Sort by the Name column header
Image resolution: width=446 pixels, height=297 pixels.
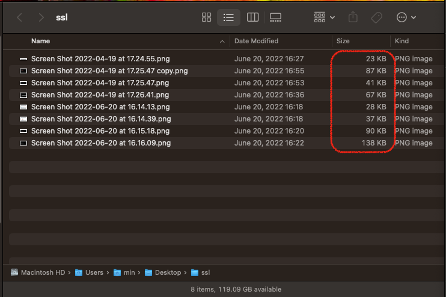[41, 41]
